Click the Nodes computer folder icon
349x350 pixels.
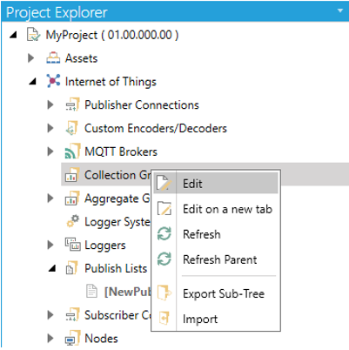pyautogui.click(x=72, y=338)
